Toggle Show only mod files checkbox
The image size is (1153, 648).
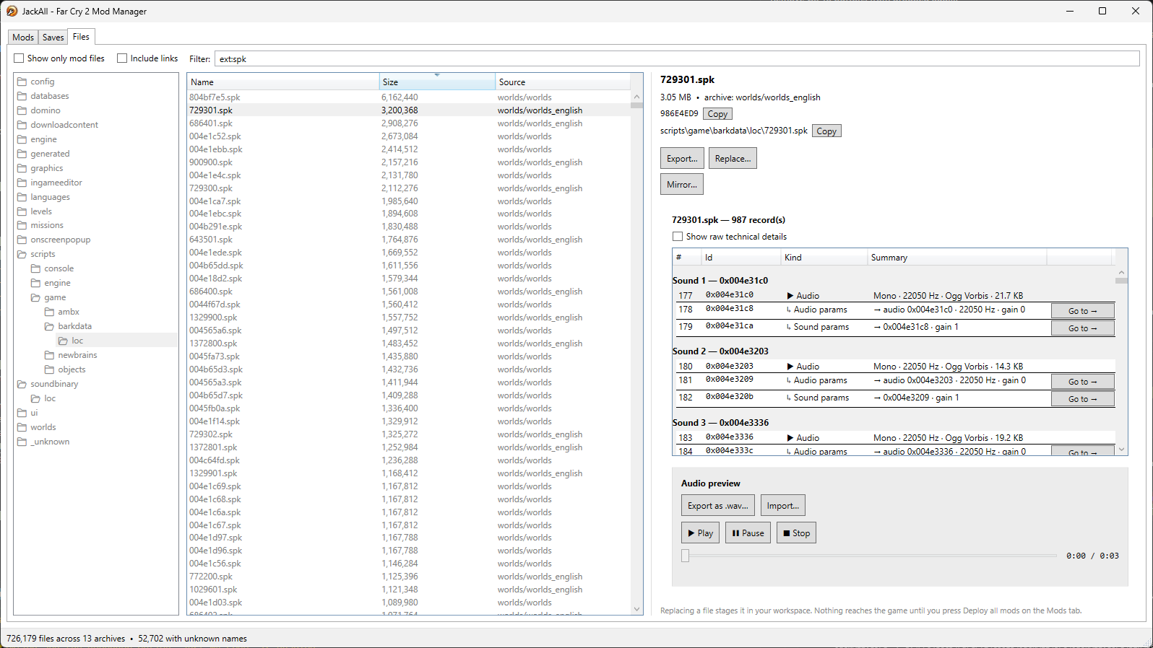(x=20, y=58)
